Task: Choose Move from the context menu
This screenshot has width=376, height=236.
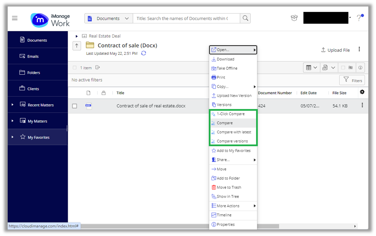Action: pos(233,169)
